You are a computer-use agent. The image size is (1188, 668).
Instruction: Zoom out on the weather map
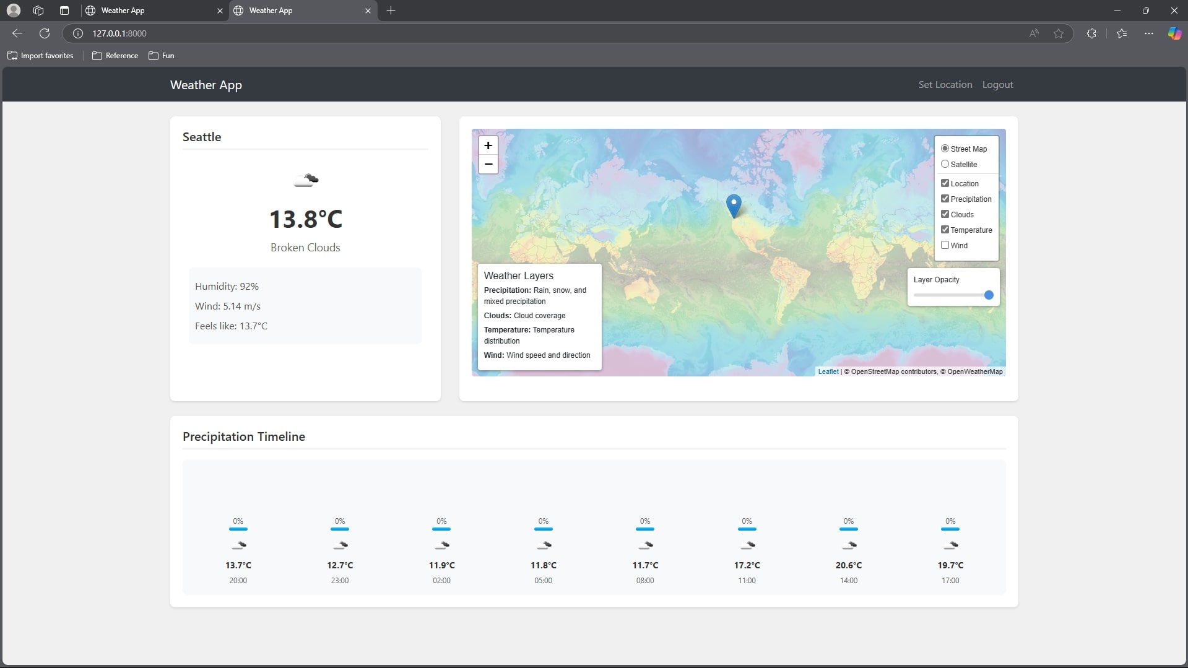click(488, 164)
